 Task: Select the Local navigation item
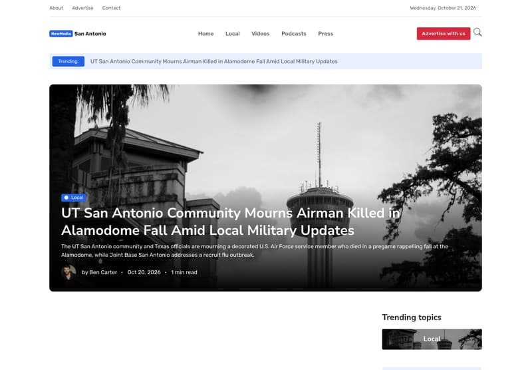232,33
